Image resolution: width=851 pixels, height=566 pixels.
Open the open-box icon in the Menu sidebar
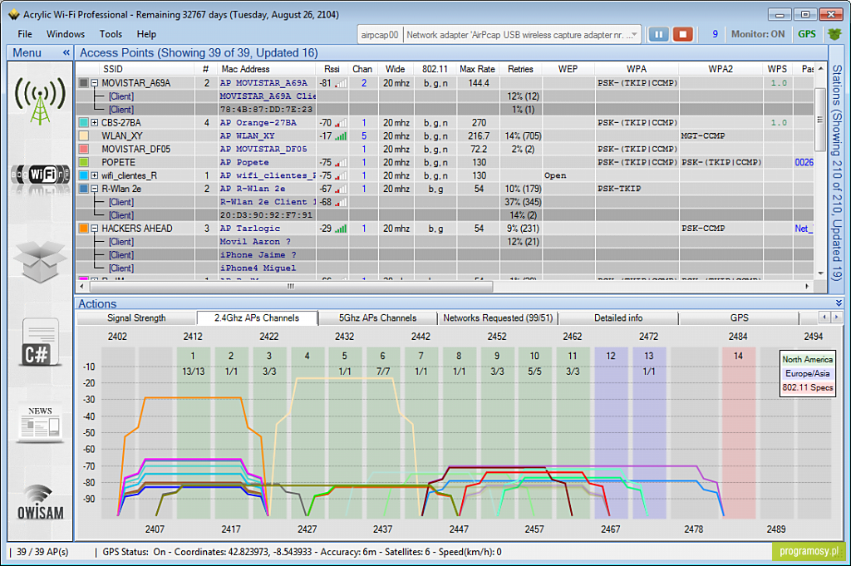click(40, 262)
